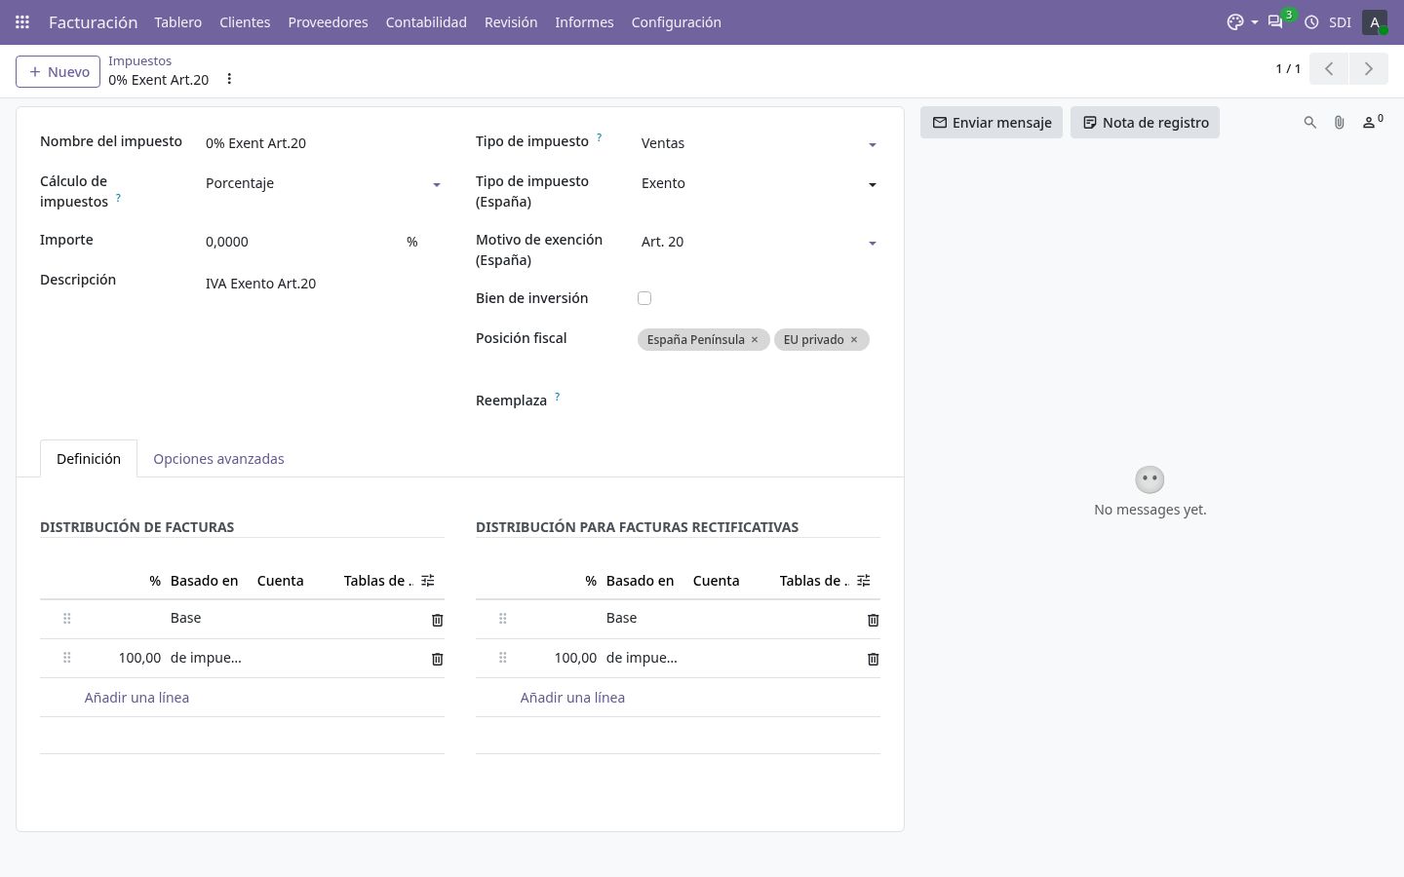This screenshot has width=1404, height=877.
Task: Open the conversations icon with badge 3
Action: [x=1275, y=21]
